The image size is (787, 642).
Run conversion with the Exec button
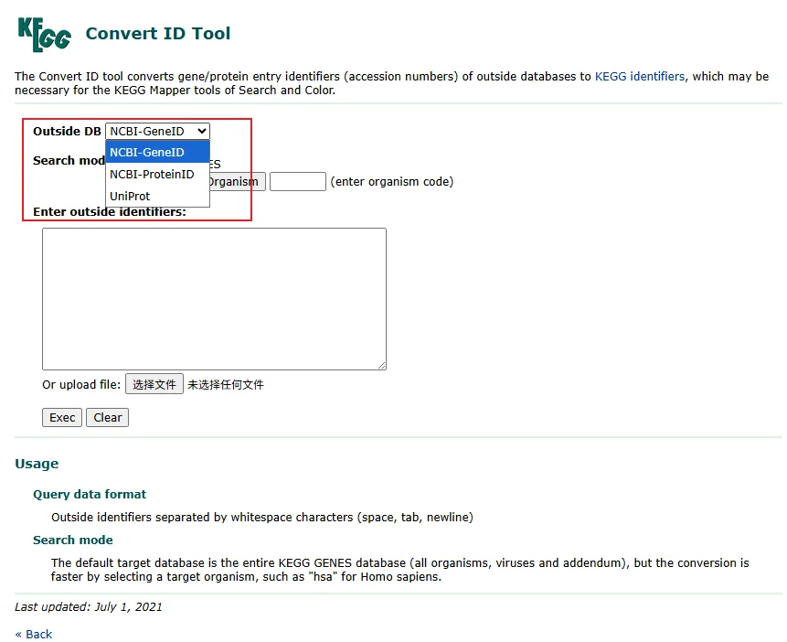pos(62,418)
